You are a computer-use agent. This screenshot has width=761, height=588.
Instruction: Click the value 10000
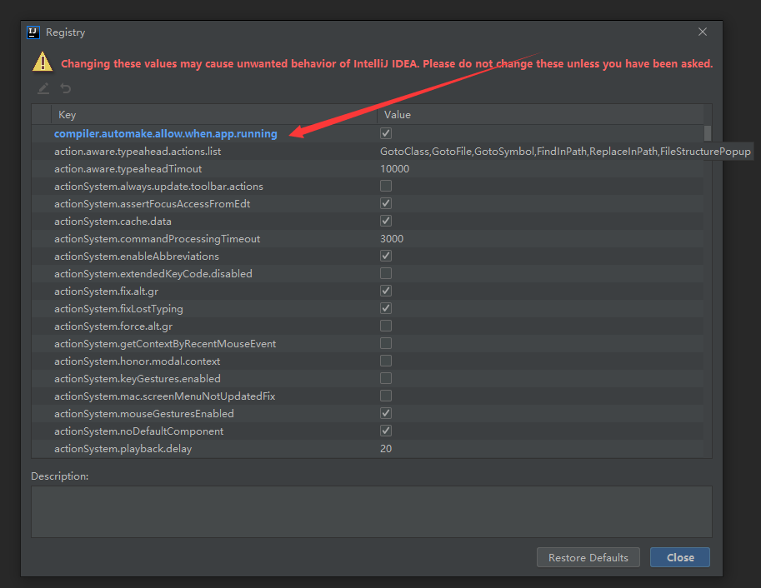[394, 169]
